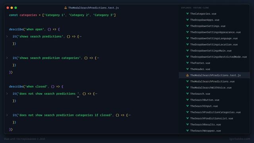254x143 pixels.
Task: Click the Vue icon beside TheHeader.vue
Action: 187,69
